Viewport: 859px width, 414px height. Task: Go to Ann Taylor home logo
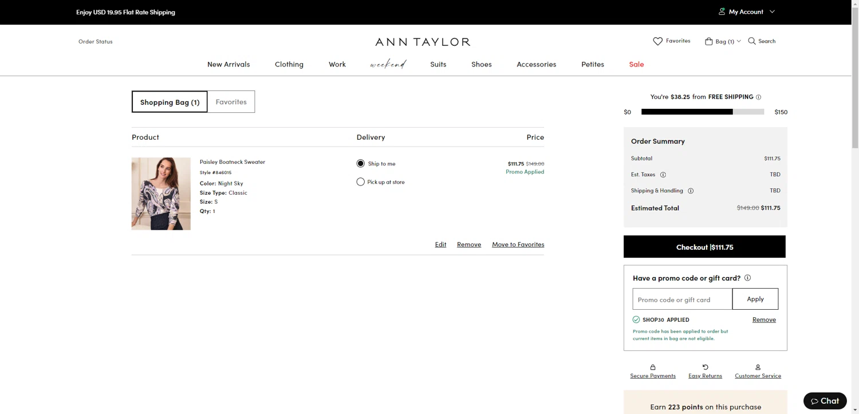pyautogui.click(x=423, y=42)
